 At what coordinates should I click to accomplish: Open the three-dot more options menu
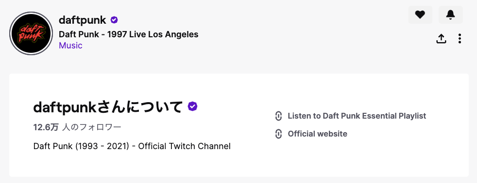tap(460, 39)
